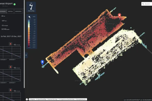Switch to the Horizontal tab

click(x=18, y=11)
